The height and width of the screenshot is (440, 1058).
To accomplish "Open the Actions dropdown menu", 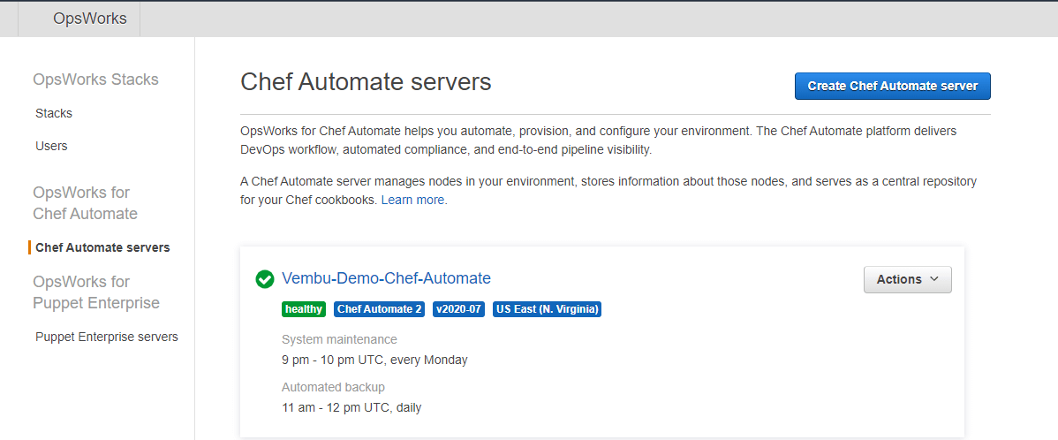I will (908, 279).
